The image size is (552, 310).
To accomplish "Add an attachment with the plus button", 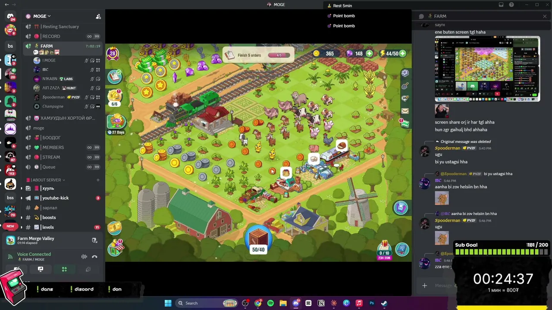I will pos(424,285).
